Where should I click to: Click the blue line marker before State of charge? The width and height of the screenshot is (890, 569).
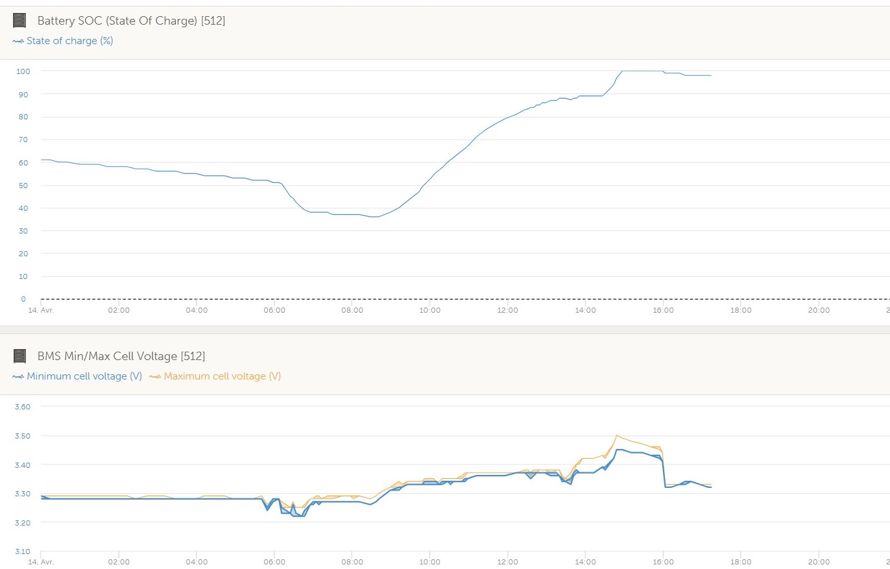(18, 41)
